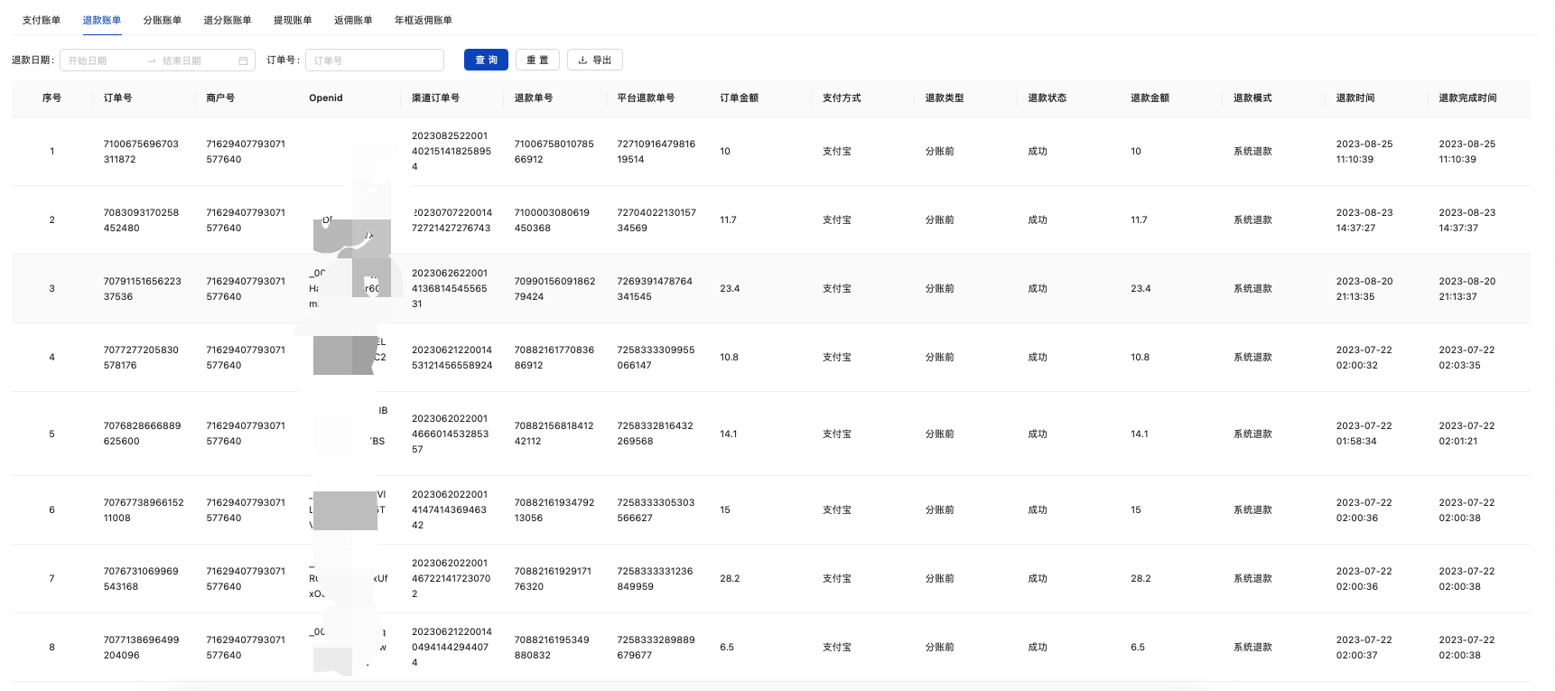Select order number 7079115165622337536
Viewport: 1555px width, 691px height.
click(x=143, y=288)
